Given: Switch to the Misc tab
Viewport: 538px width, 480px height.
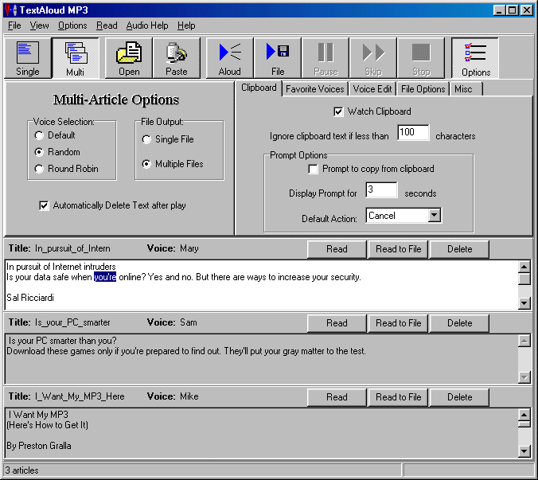Looking at the screenshot, I should pos(466,89).
